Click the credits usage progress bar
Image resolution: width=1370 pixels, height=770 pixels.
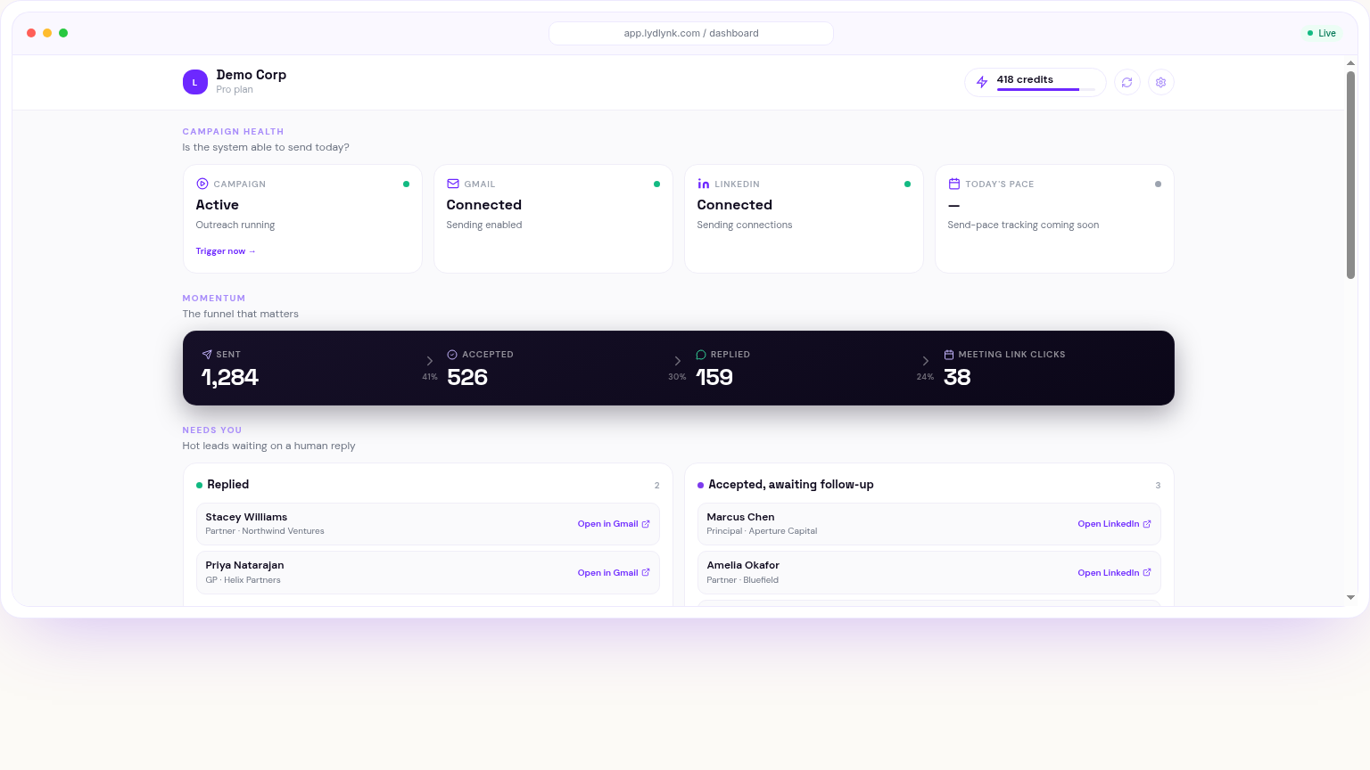[1046, 90]
